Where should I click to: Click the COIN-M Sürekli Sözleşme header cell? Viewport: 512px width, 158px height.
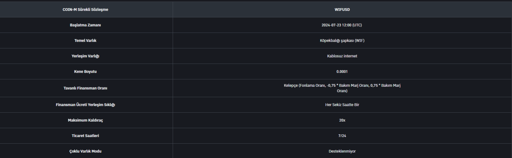point(85,10)
